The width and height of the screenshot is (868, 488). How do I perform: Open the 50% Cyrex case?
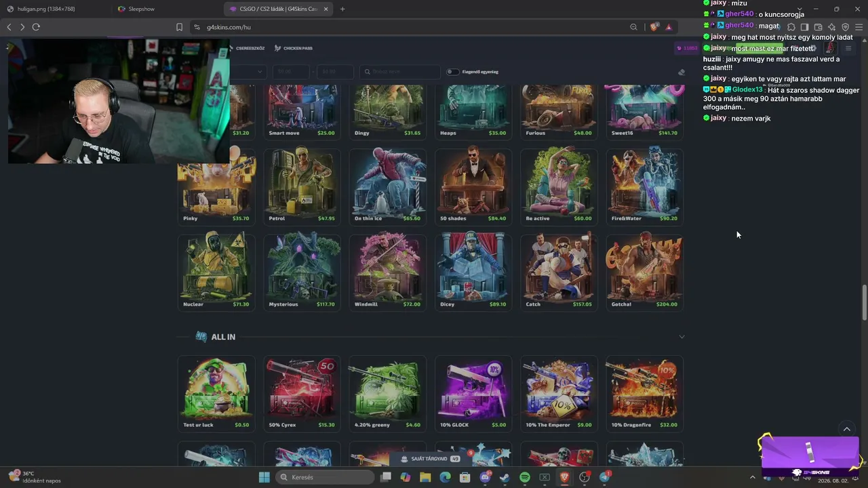coord(302,393)
